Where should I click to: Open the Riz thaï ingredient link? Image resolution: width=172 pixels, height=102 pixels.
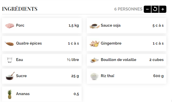[x=108, y=76]
